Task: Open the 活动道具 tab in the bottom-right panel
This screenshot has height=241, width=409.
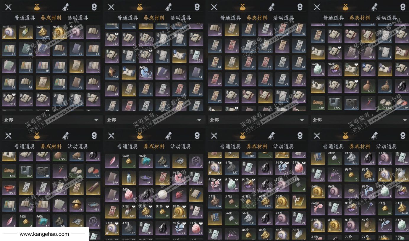Action: pos(387,146)
